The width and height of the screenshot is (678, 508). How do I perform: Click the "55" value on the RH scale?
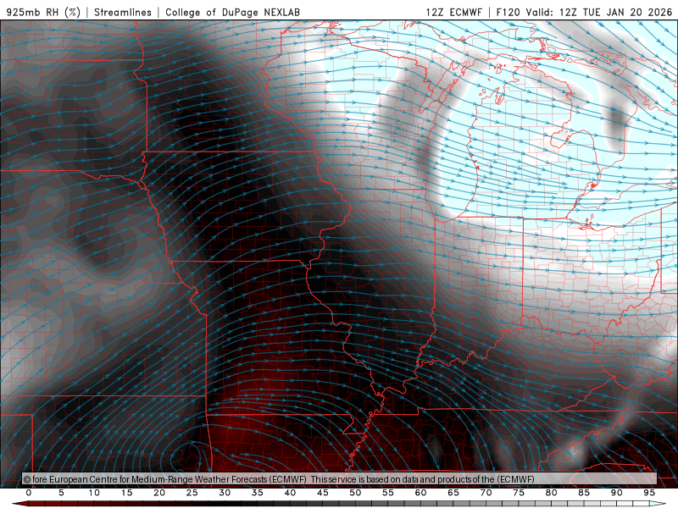pos(388,493)
